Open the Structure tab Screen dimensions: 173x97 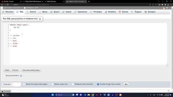coord(8,12)
